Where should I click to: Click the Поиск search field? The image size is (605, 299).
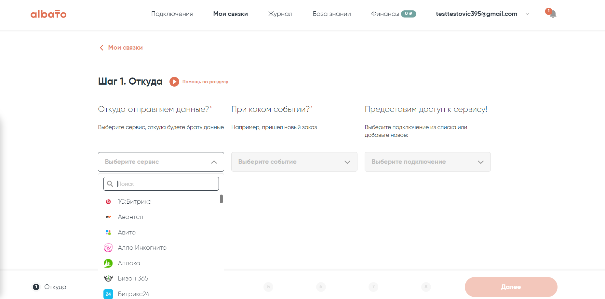[x=161, y=184]
